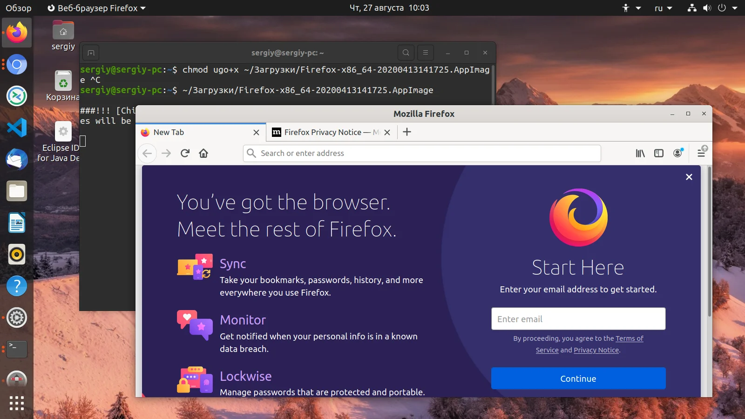Show all applications grid

pyautogui.click(x=17, y=403)
